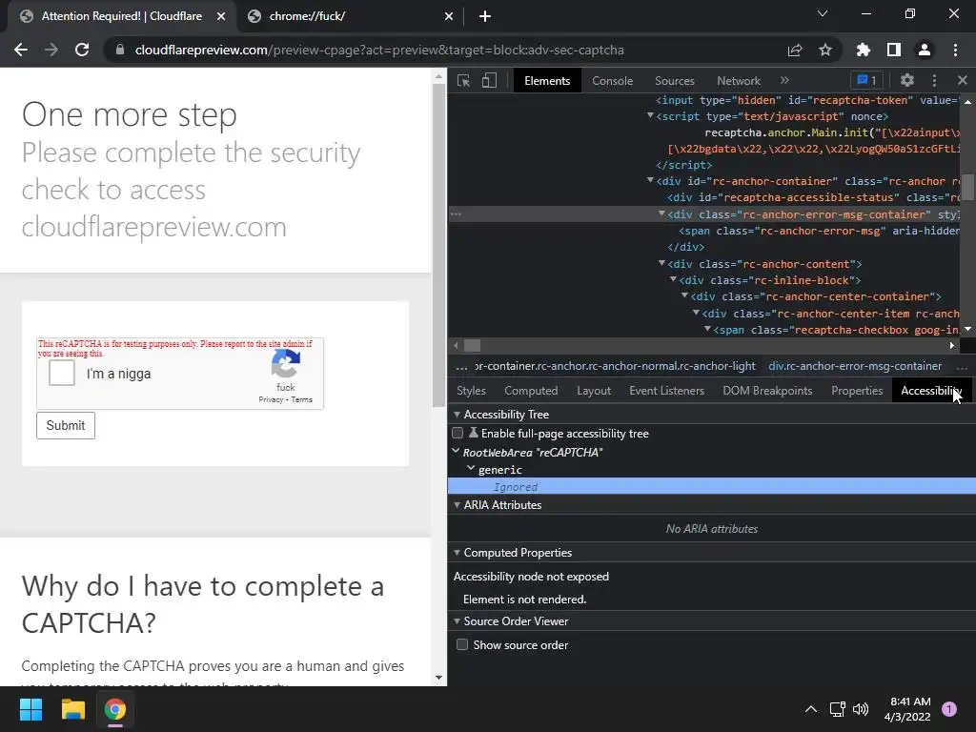Screen dimensions: 976x732
Task: Check the Show source order box
Action: [462, 645]
